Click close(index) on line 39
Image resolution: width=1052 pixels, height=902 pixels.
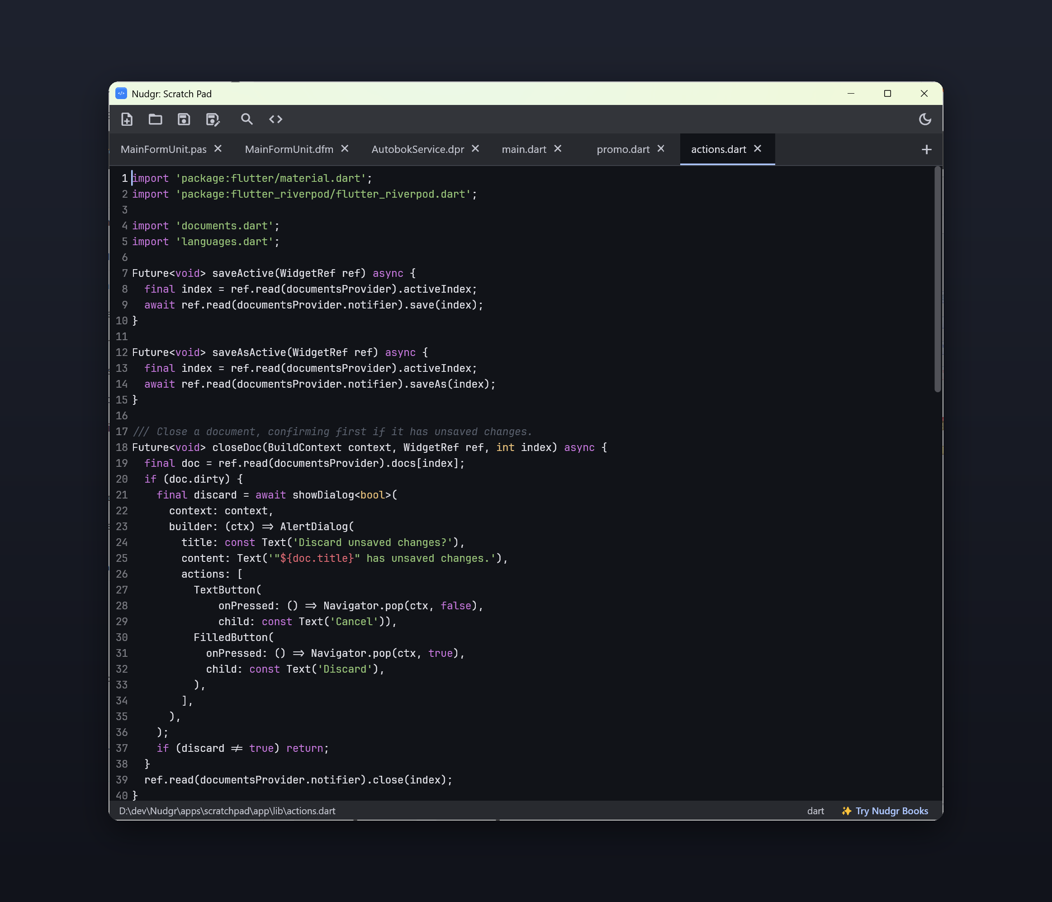[x=409, y=779]
